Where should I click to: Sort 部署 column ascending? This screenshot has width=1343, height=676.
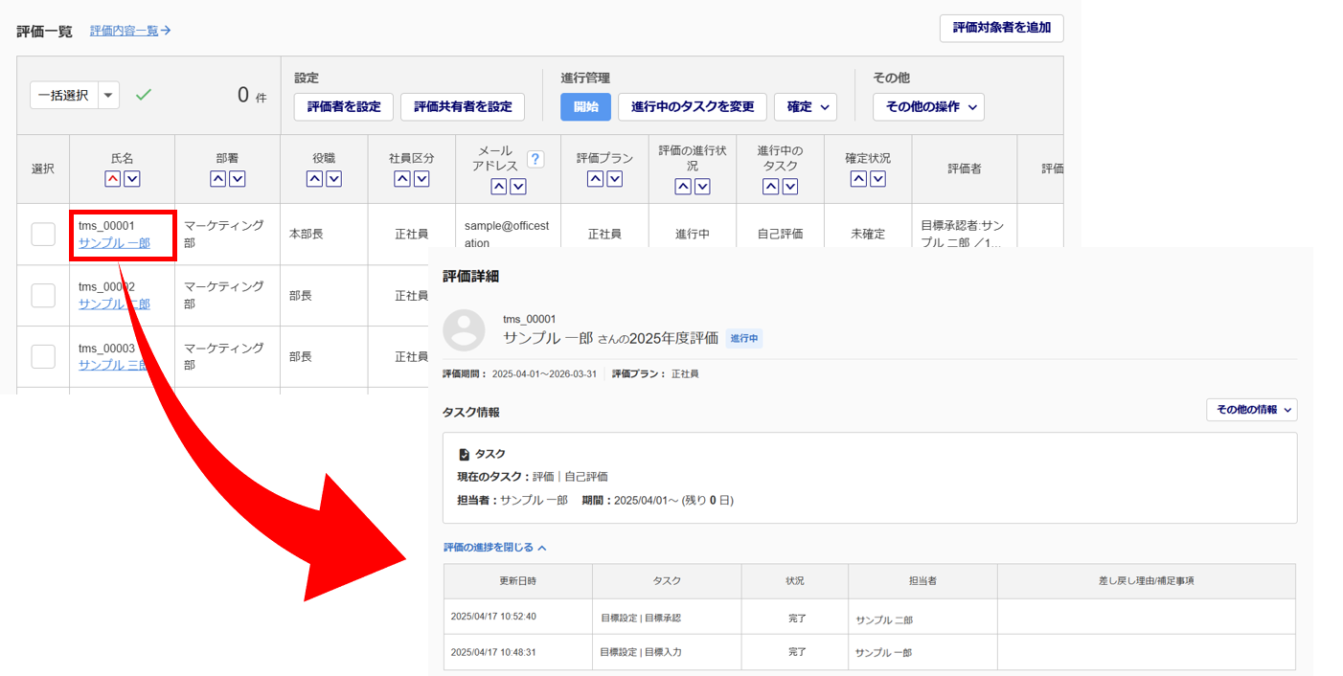pyautogui.click(x=218, y=179)
